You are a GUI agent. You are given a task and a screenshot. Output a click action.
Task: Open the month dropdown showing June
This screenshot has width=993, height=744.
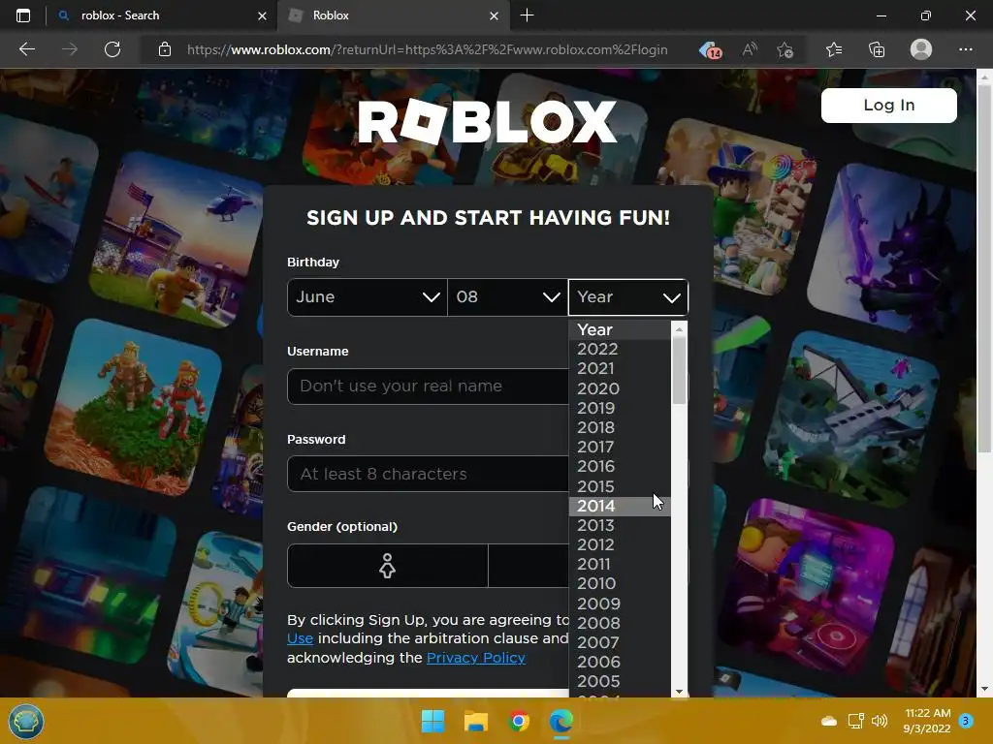tap(368, 297)
